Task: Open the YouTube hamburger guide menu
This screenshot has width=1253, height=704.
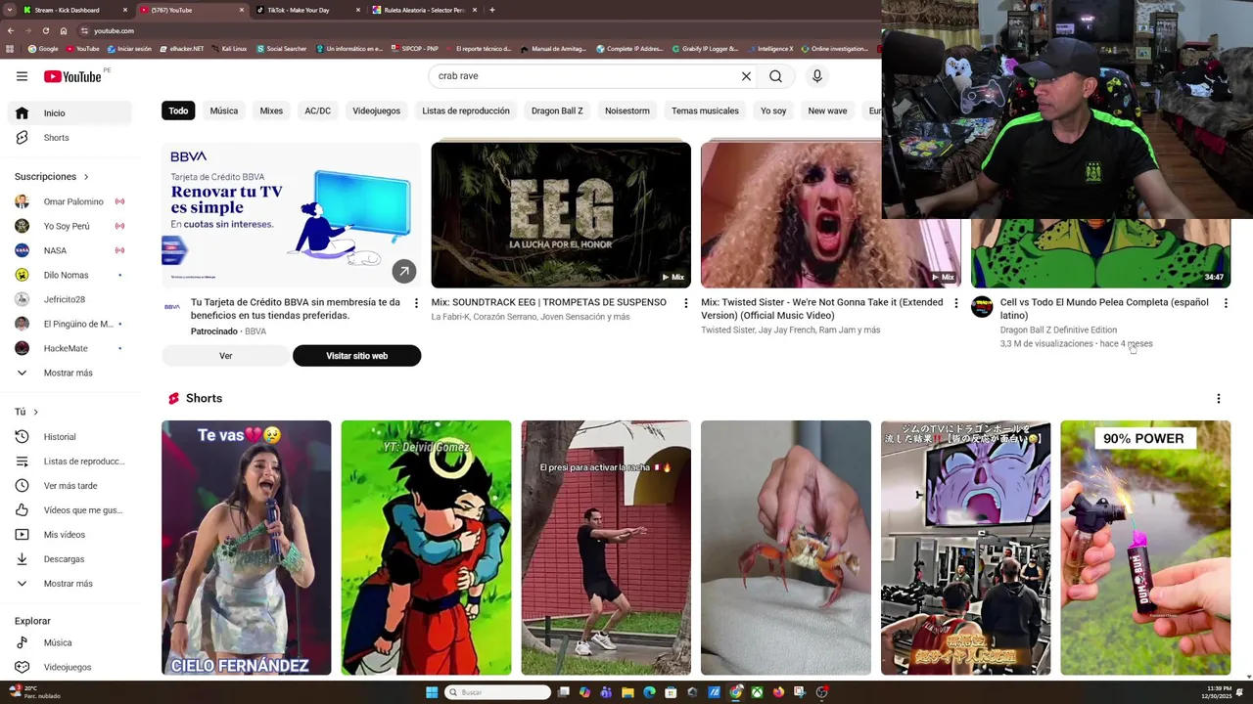Action: [x=22, y=76]
